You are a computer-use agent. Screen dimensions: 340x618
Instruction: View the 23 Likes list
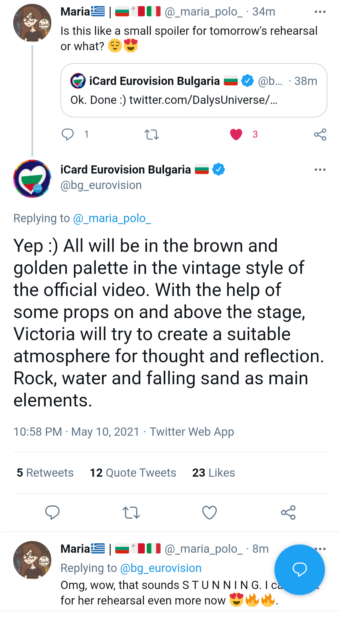(x=213, y=473)
